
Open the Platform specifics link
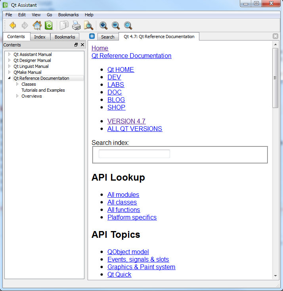point(132,217)
